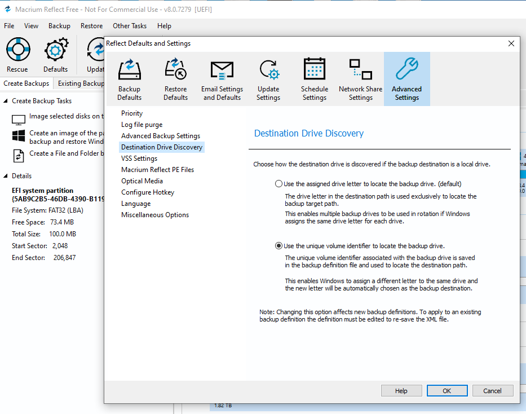This screenshot has width=526, height=414.
Task: Select Miscellaneous Options entry
Action: pyautogui.click(x=155, y=215)
